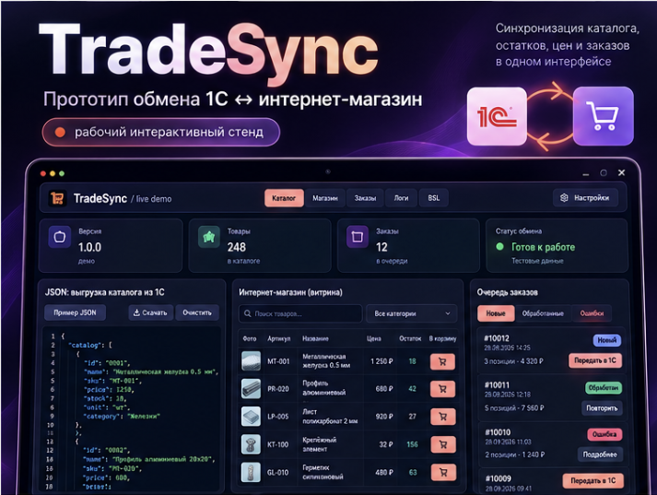The height and width of the screenshot is (495, 657).
Task: Add PR-020 item to cart
Action: 442,389
